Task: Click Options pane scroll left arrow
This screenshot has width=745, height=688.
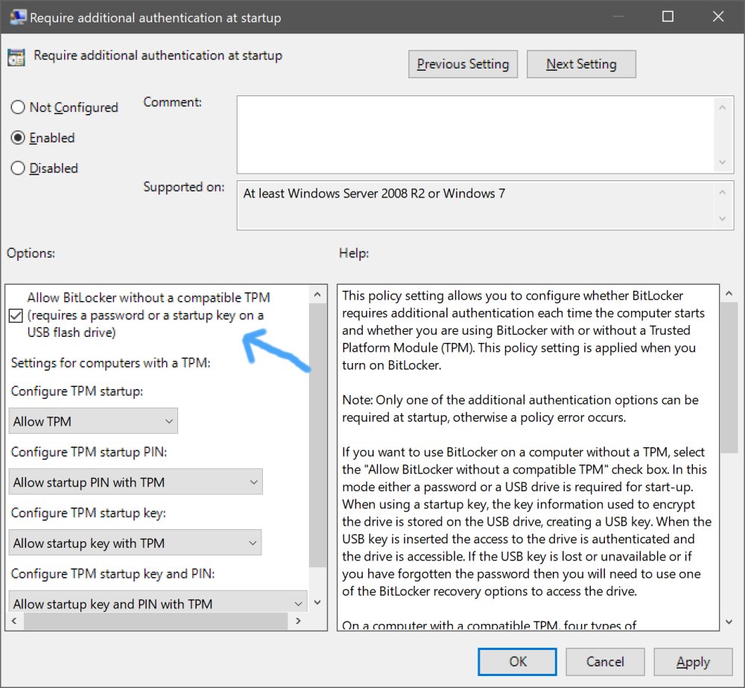Action: 14,620
